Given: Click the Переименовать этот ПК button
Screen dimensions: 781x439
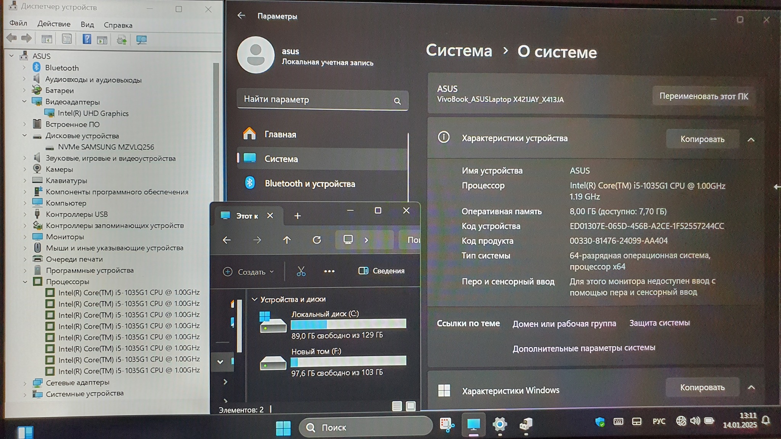Looking at the screenshot, I should pyautogui.click(x=704, y=96).
